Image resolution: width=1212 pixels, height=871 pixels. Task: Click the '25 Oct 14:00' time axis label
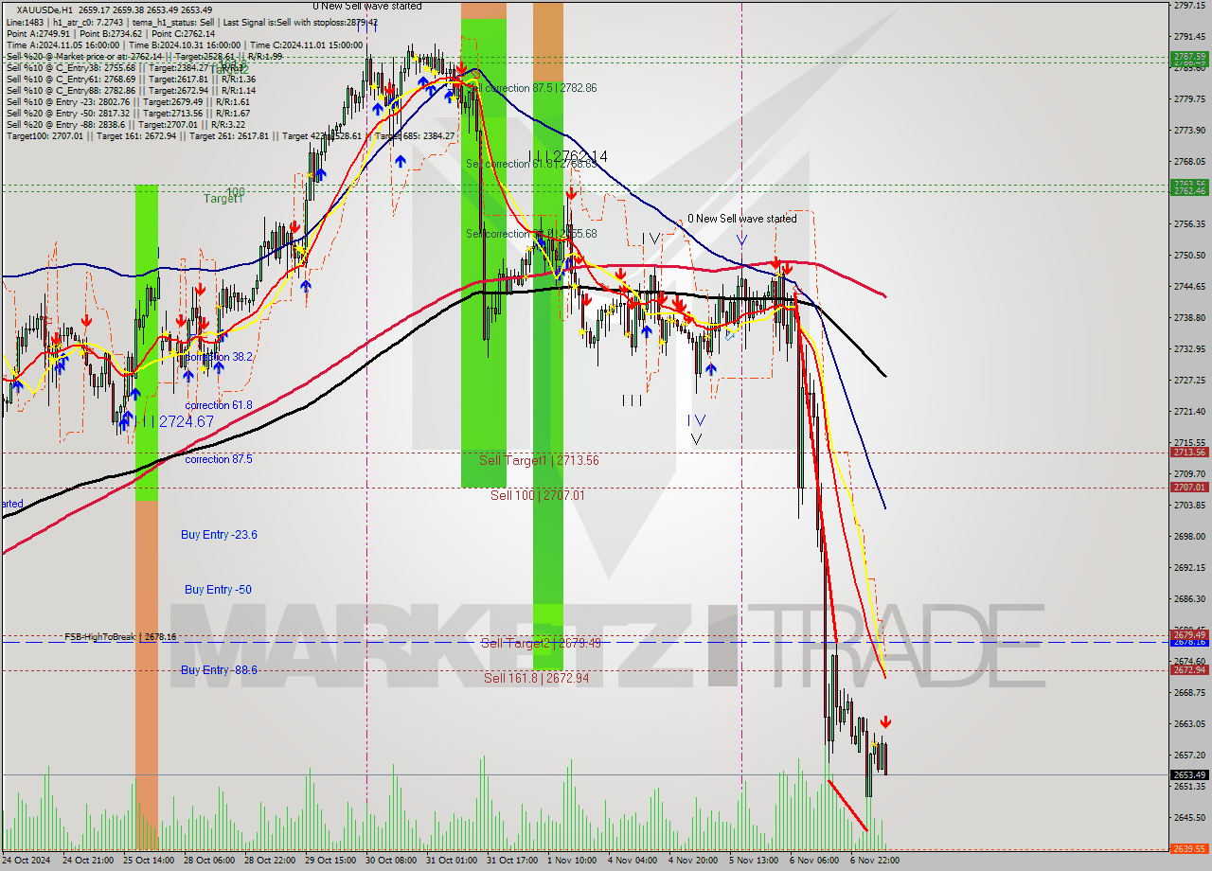[x=150, y=861]
